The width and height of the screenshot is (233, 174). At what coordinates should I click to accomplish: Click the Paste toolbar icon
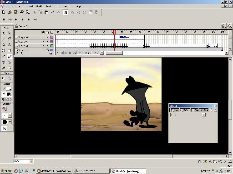point(46,12)
